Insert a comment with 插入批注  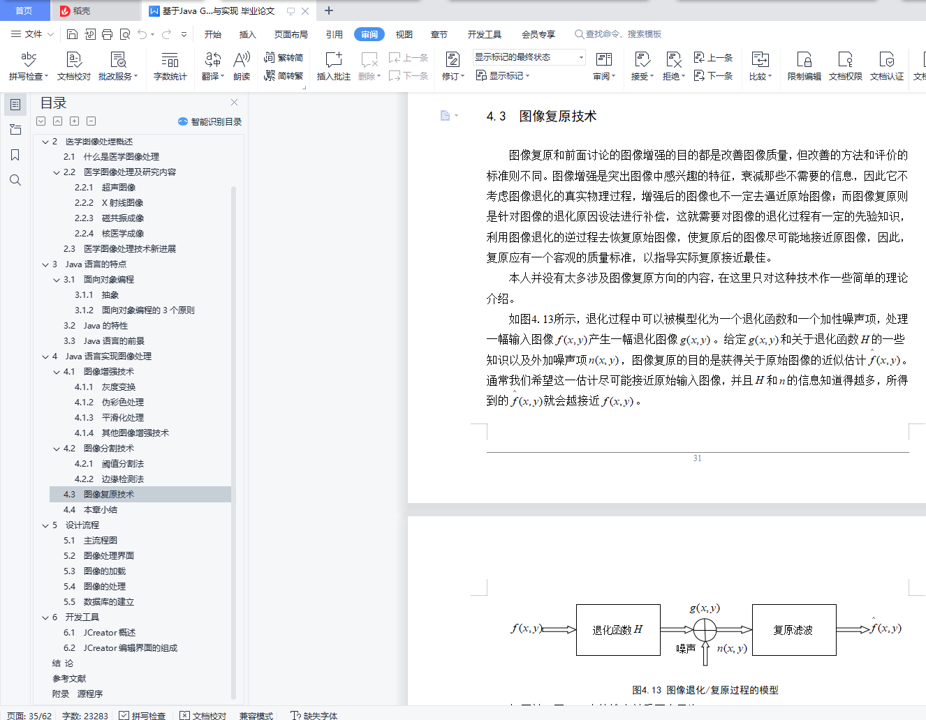coord(334,66)
